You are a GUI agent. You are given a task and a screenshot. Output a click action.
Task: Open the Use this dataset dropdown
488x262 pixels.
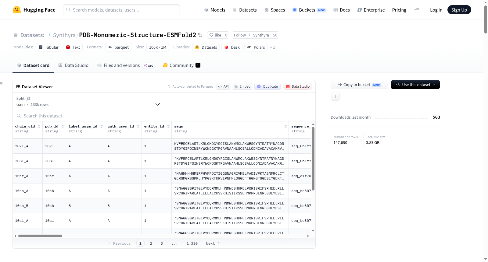point(415,85)
